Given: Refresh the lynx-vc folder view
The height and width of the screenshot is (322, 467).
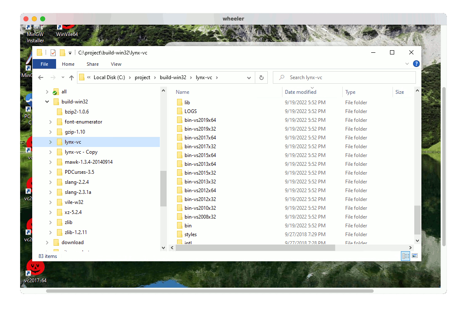Looking at the screenshot, I should [262, 77].
